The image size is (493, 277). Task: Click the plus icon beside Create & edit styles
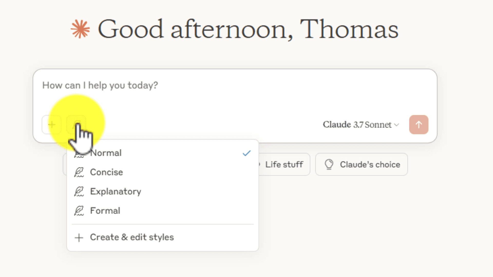[79, 238]
